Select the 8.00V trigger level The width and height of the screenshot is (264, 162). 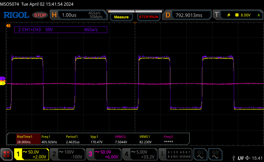(245, 15)
